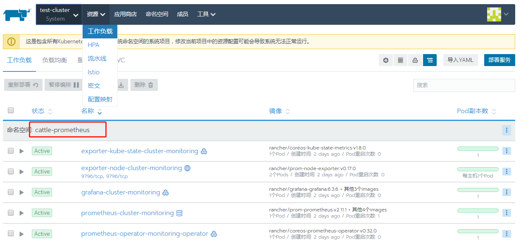Check the select-all workloads checkbox

click(x=10, y=110)
